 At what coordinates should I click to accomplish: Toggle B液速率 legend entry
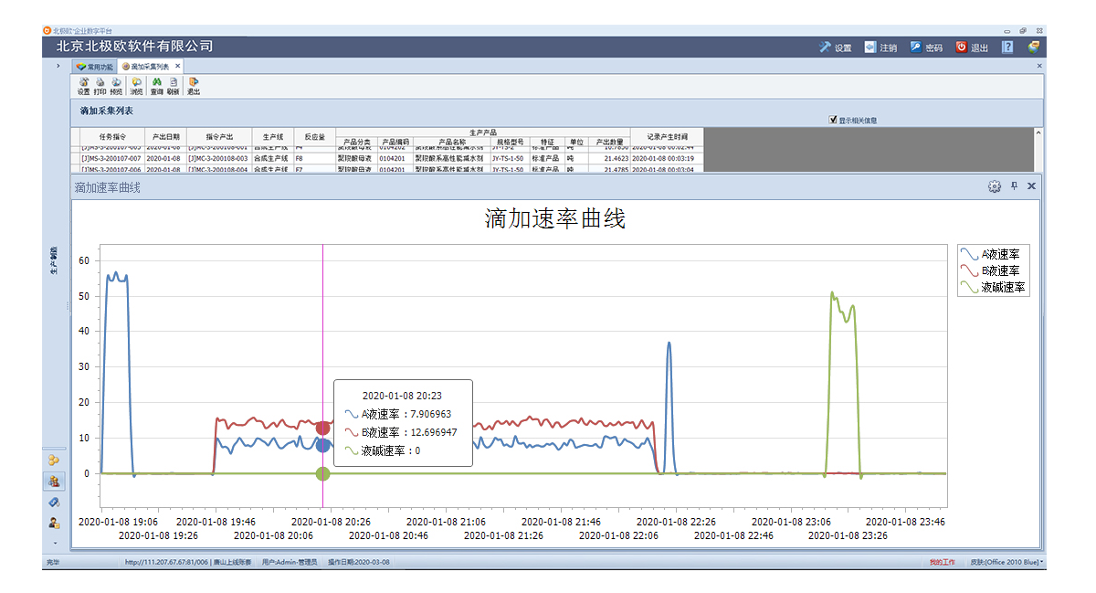(993, 270)
